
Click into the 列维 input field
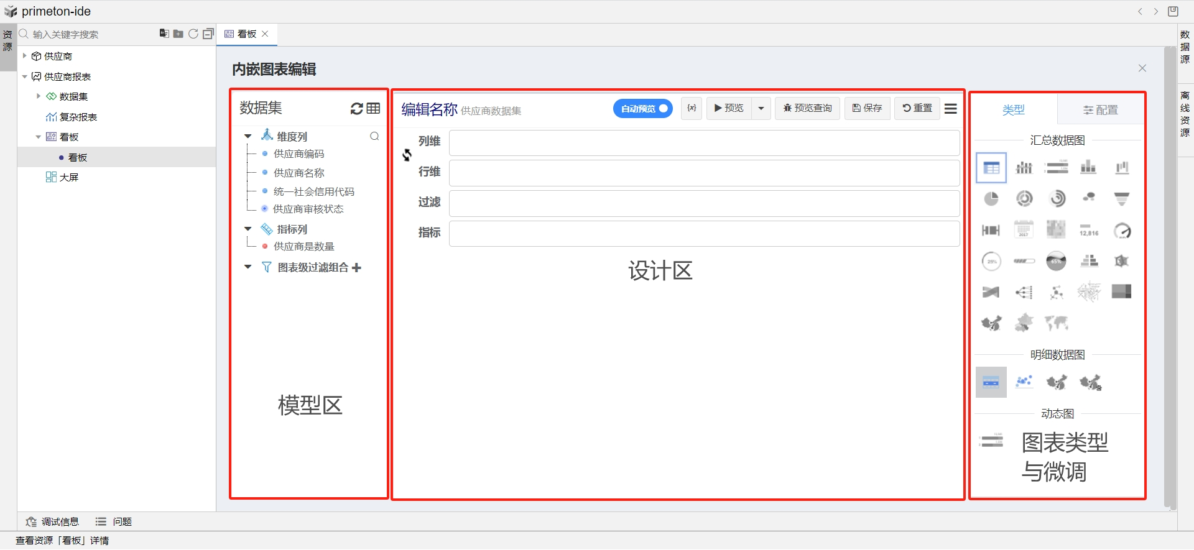pos(704,143)
